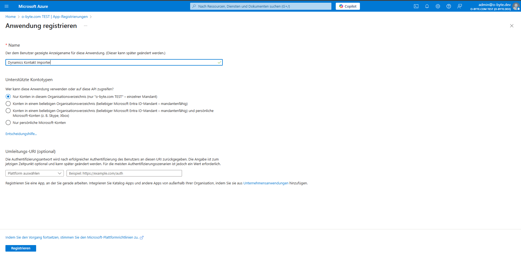Launch Copilot from the top bar

click(347, 6)
